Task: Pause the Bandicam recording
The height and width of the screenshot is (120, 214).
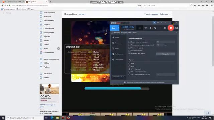Action: pos(165,28)
